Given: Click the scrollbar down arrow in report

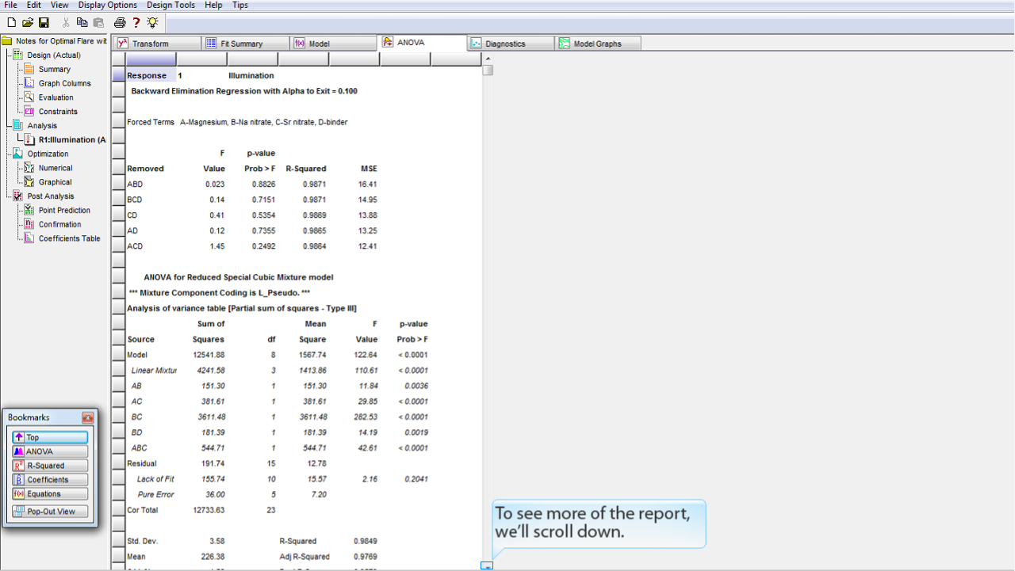Looking at the screenshot, I should coord(488,565).
